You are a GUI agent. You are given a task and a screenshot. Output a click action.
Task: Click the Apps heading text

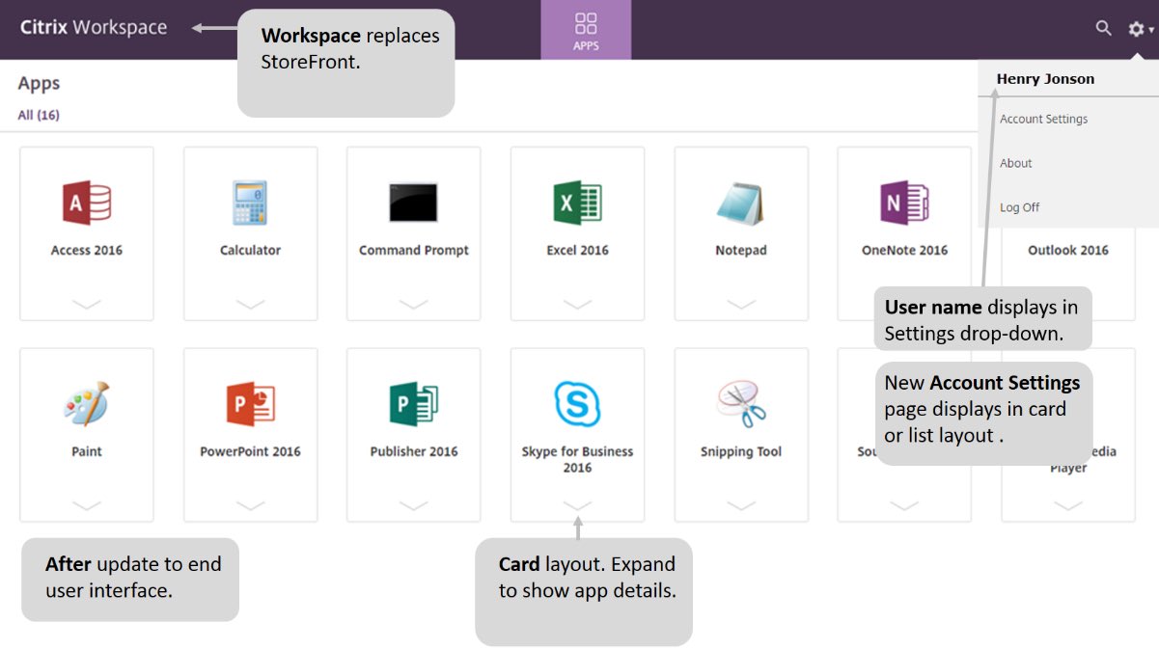tap(39, 84)
